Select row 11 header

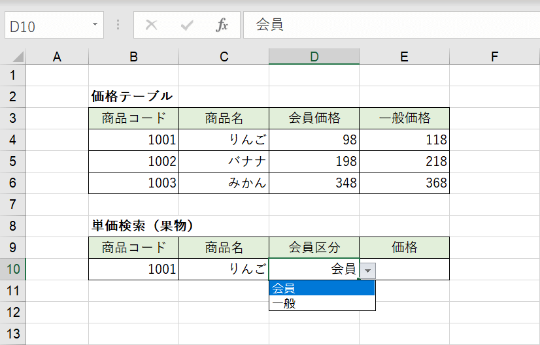click(12, 291)
